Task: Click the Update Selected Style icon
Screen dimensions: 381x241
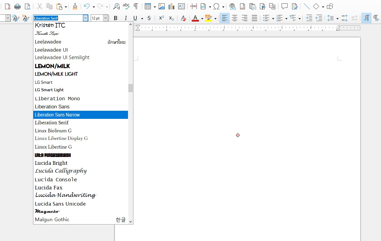Action: [x=16, y=18]
